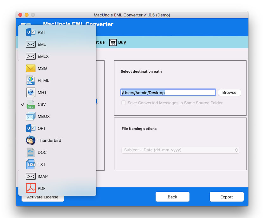The image size is (263, 218).
Task: Select EMLX in the format menu
Action: tap(57, 56)
